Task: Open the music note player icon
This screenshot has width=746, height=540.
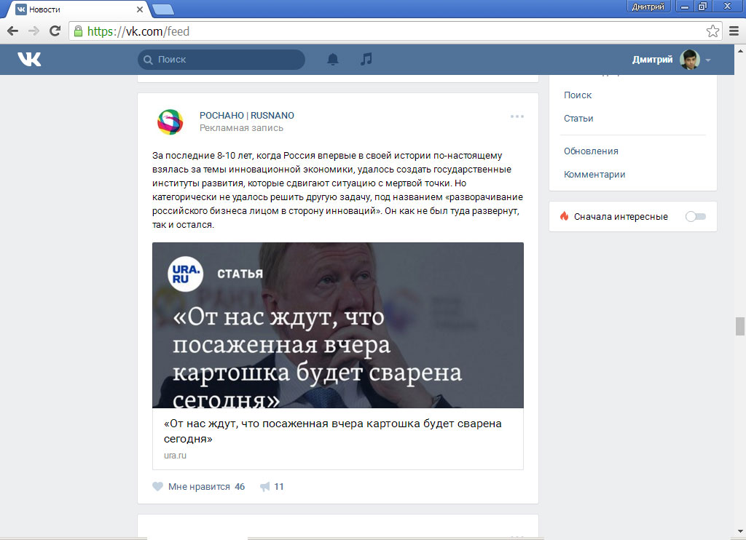Action: tap(366, 60)
